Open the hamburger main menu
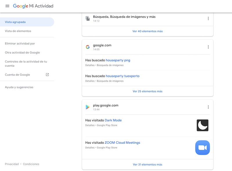The height and width of the screenshot is (171, 232). [7, 6]
